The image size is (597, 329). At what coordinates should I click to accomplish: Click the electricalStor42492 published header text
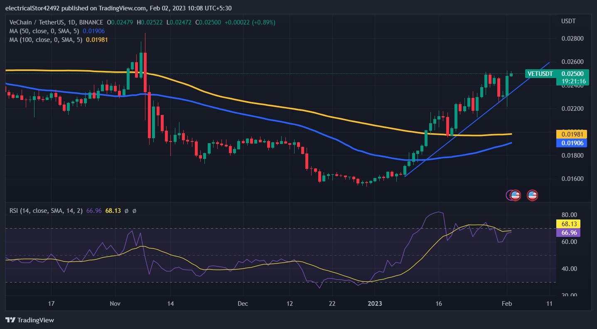(x=118, y=8)
